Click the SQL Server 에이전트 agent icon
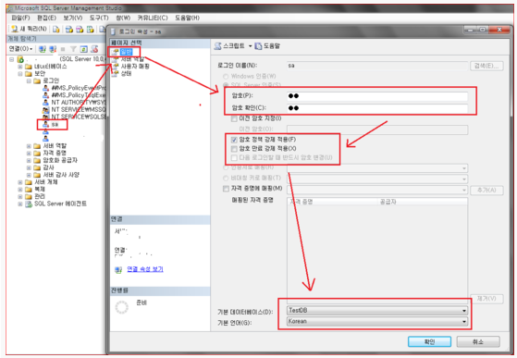 point(29,204)
